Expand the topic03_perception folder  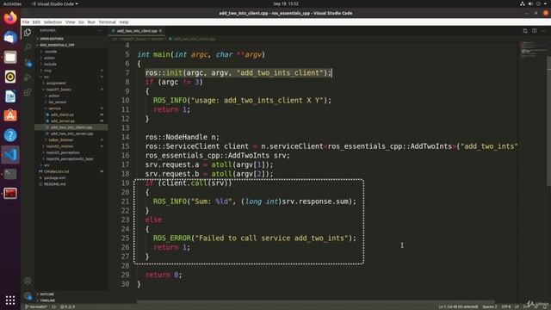pyautogui.click(x=63, y=152)
